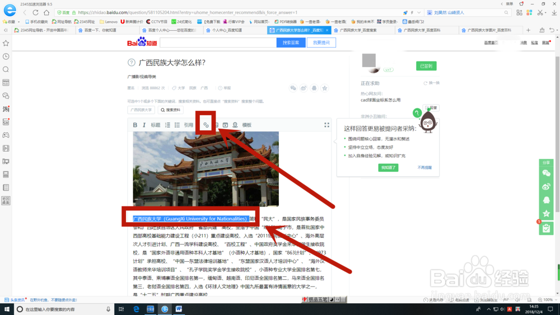Click the 搜索资料 button
Viewport: 560px width, 315px height.
coord(171,110)
